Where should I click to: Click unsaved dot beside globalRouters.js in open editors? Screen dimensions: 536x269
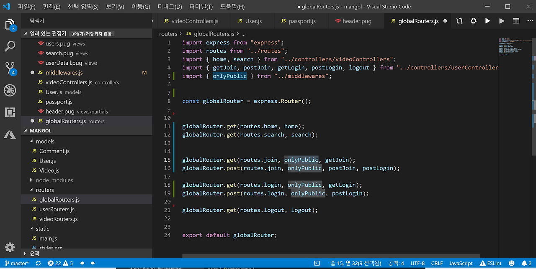tap(32, 121)
